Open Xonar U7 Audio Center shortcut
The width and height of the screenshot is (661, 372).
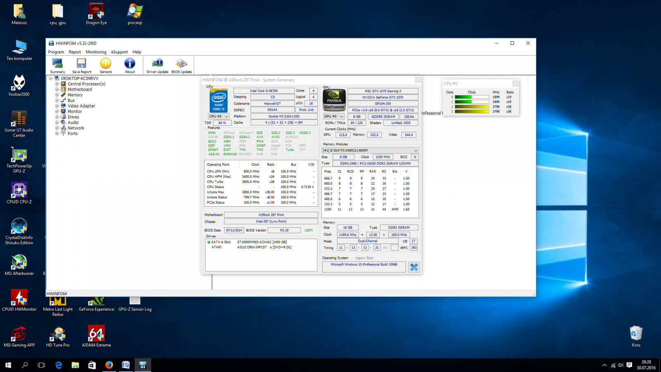coord(19,124)
